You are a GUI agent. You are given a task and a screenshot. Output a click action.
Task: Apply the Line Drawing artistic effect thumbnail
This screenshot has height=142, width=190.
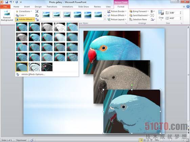[x=72, y=27]
